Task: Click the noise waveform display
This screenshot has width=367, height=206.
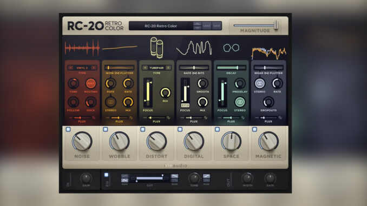Action: (82, 48)
